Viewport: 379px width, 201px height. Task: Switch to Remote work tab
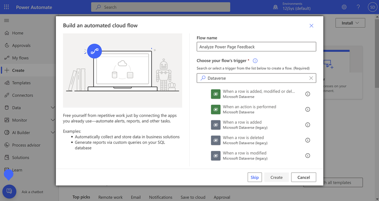click(x=110, y=197)
